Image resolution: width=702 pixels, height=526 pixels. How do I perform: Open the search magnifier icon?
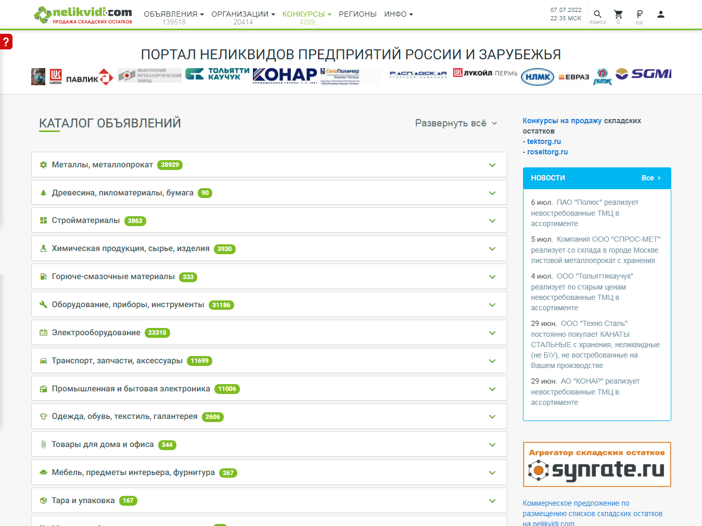[x=597, y=14]
